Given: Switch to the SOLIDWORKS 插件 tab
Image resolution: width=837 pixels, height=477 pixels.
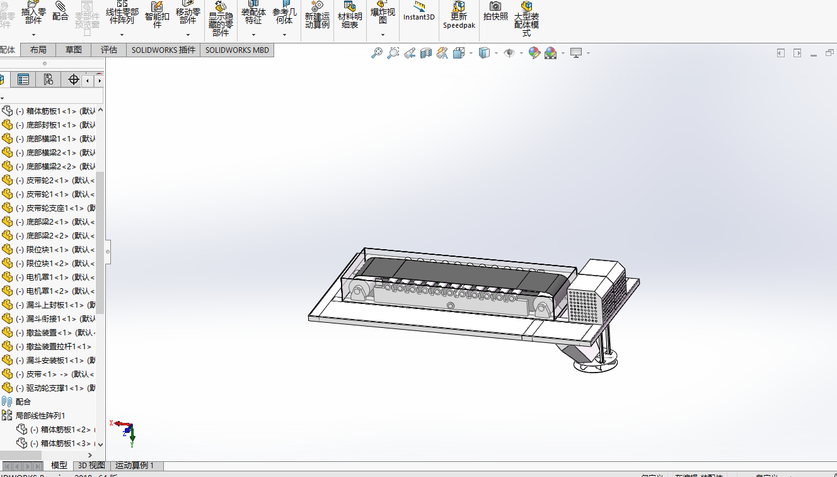Looking at the screenshot, I should pos(163,50).
